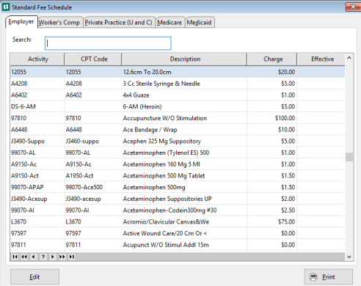This screenshot has height=286, width=361.
Task: Sort by the CPT Code column header
Action: point(93,59)
